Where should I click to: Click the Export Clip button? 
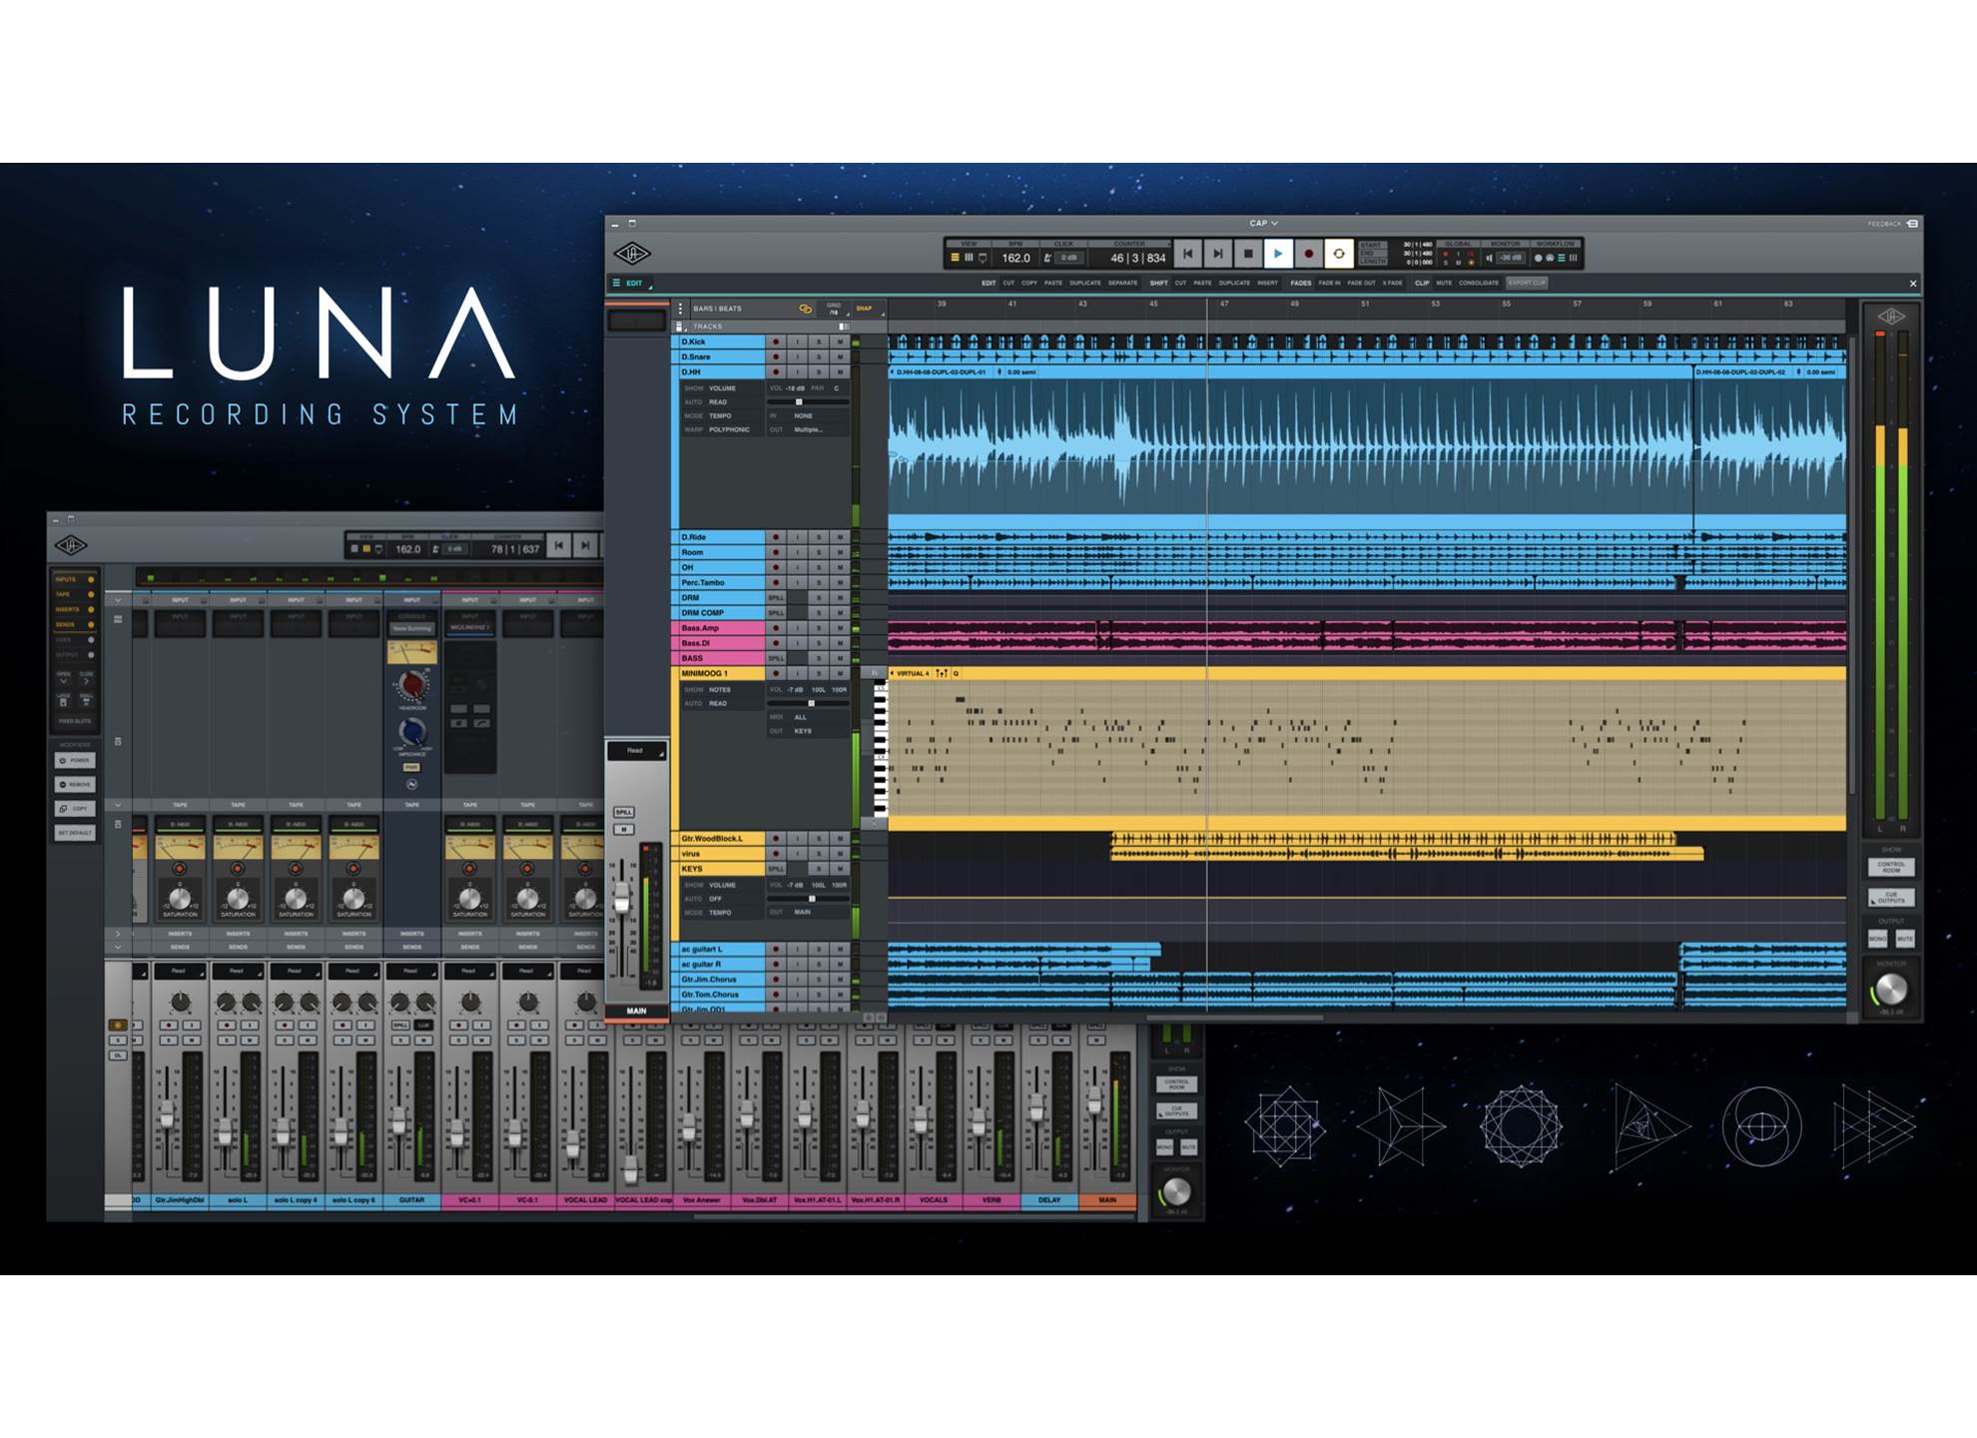1527,284
